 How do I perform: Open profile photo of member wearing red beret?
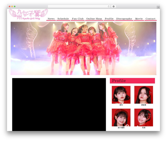121,117
